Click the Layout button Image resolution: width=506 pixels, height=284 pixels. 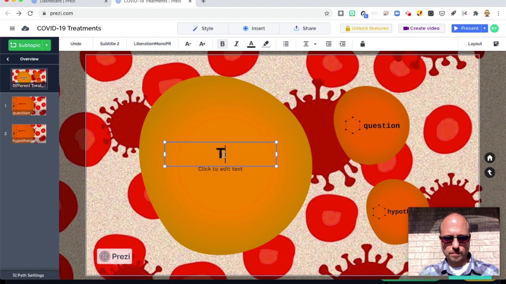[475, 44]
